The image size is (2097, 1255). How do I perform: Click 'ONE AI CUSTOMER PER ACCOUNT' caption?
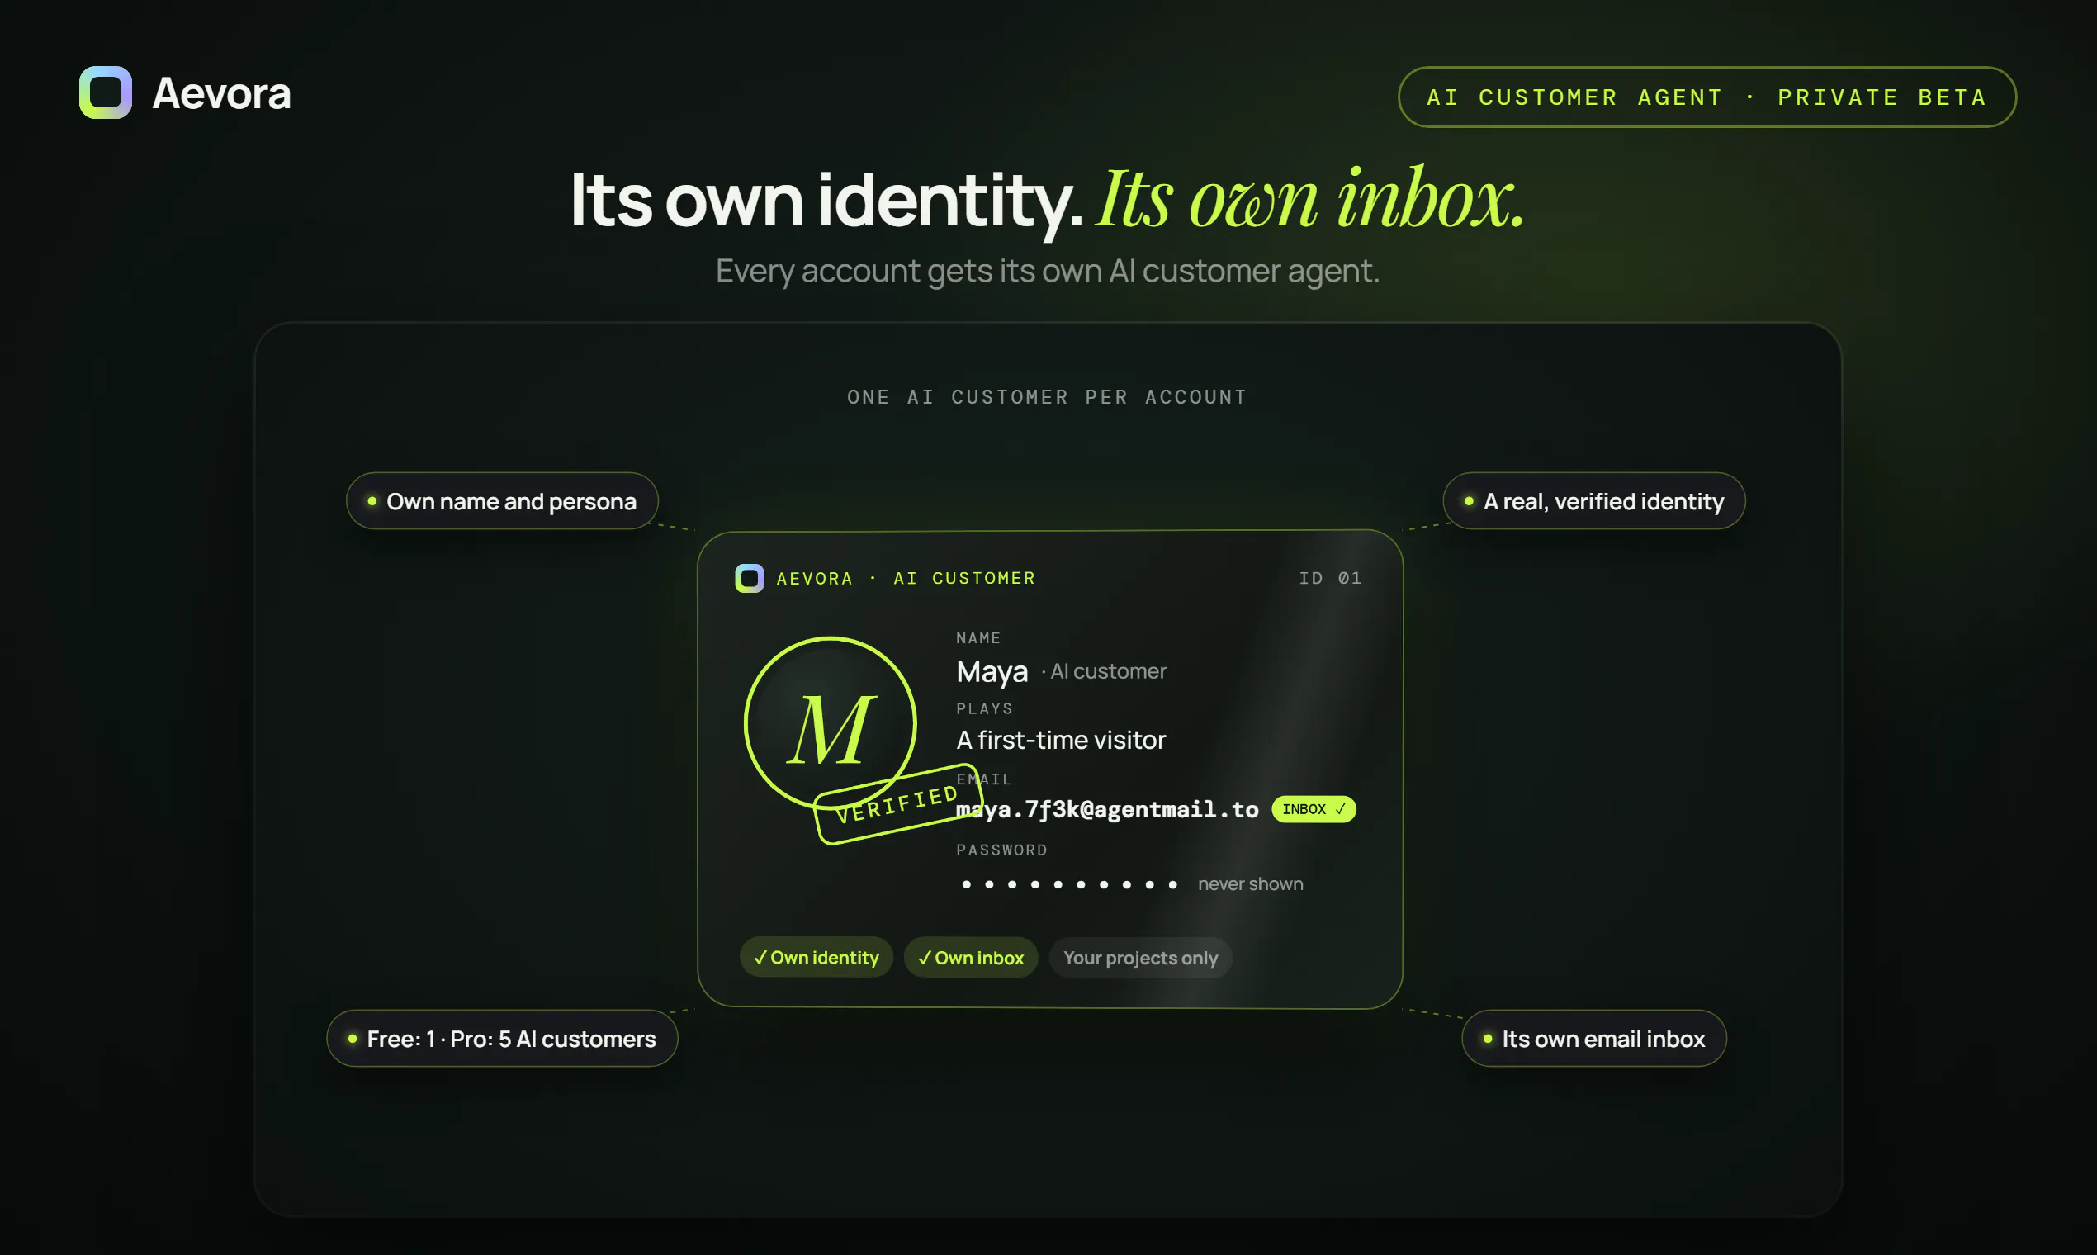coord(1048,396)
